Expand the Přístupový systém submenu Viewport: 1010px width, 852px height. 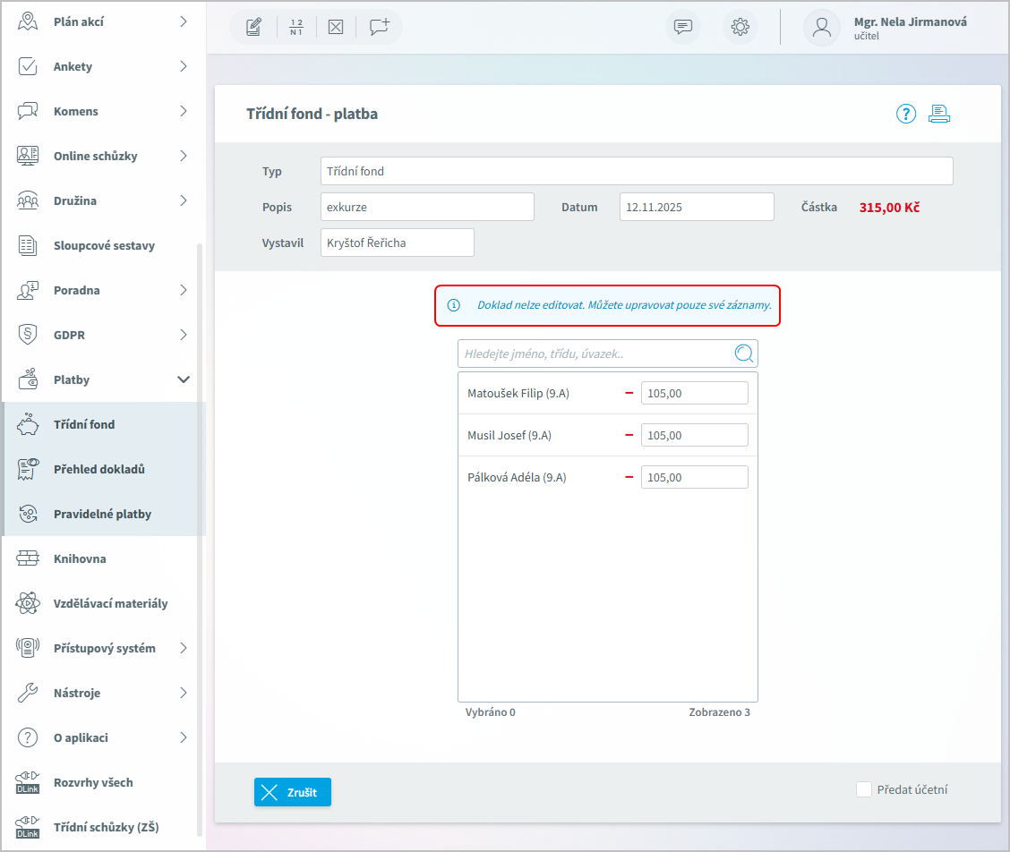(x=184, y=648)
